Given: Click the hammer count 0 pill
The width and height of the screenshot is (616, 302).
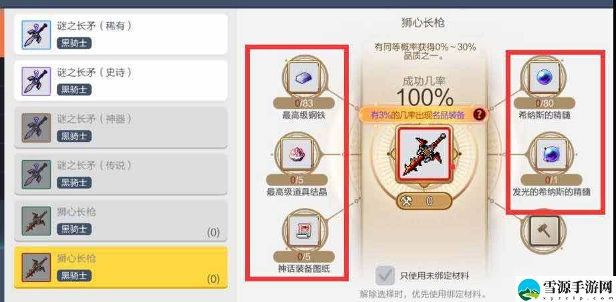Looking at the screenshot, I should [x=424, y=201].
